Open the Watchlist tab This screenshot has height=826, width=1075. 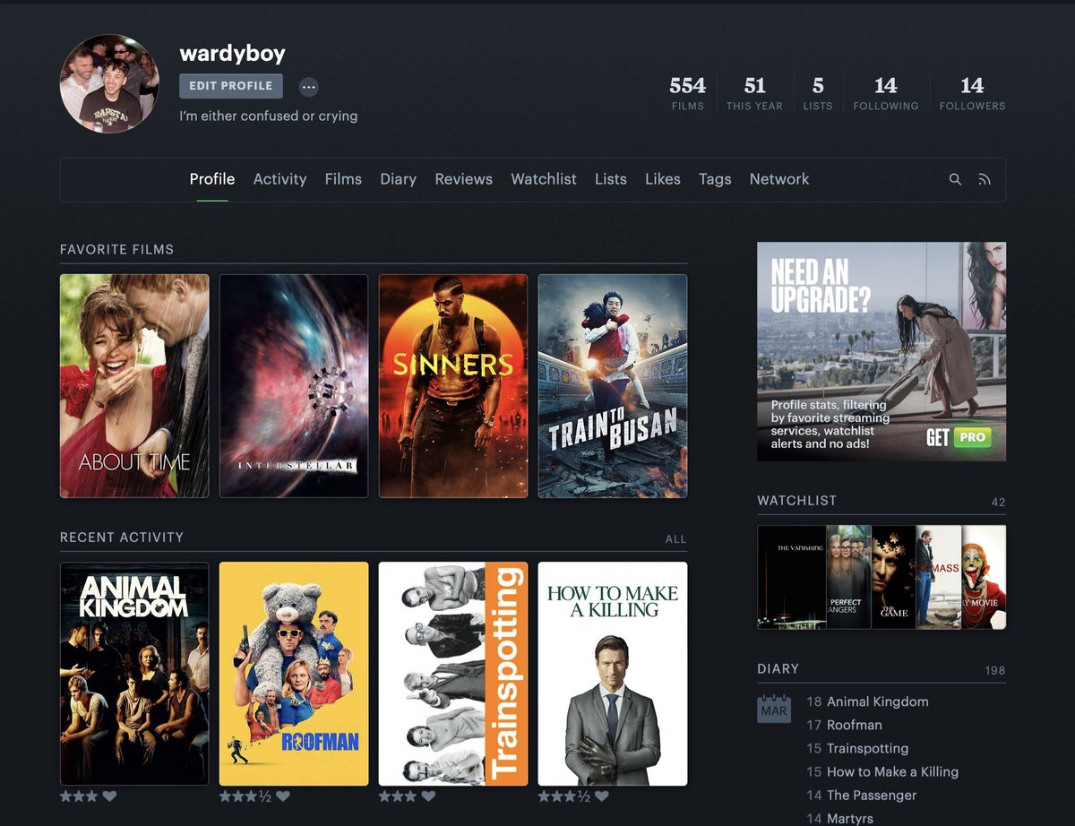coord(544,179)
